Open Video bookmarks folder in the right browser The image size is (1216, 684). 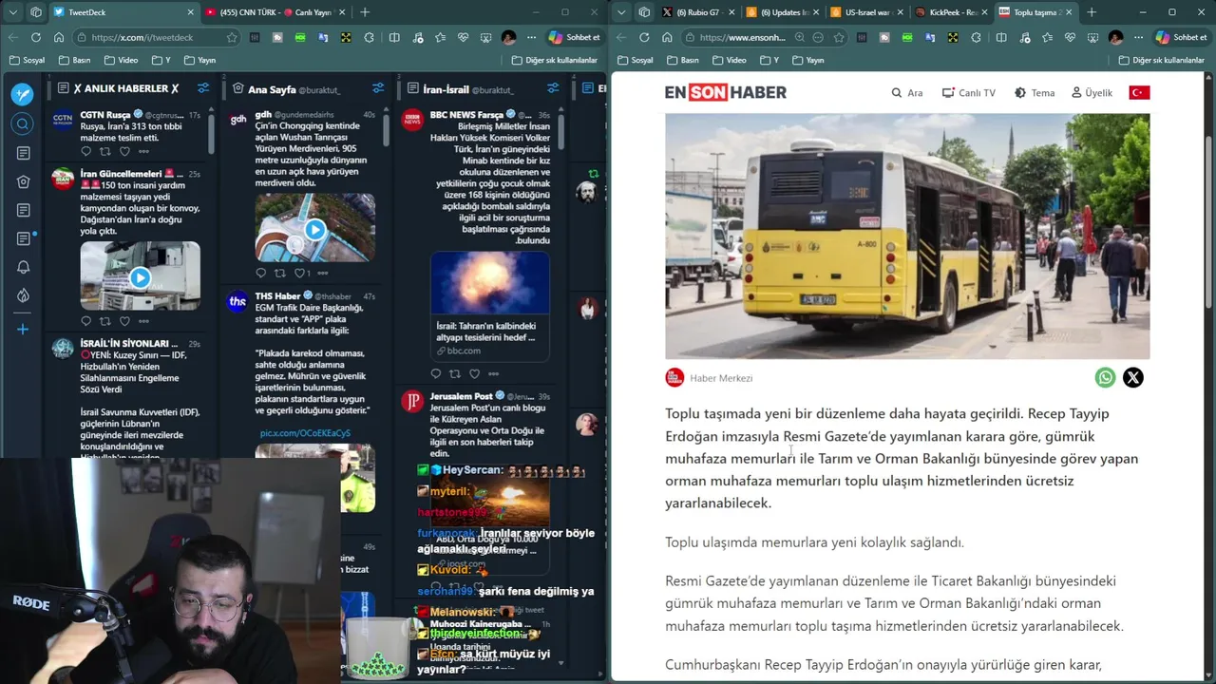coord(729,60)
